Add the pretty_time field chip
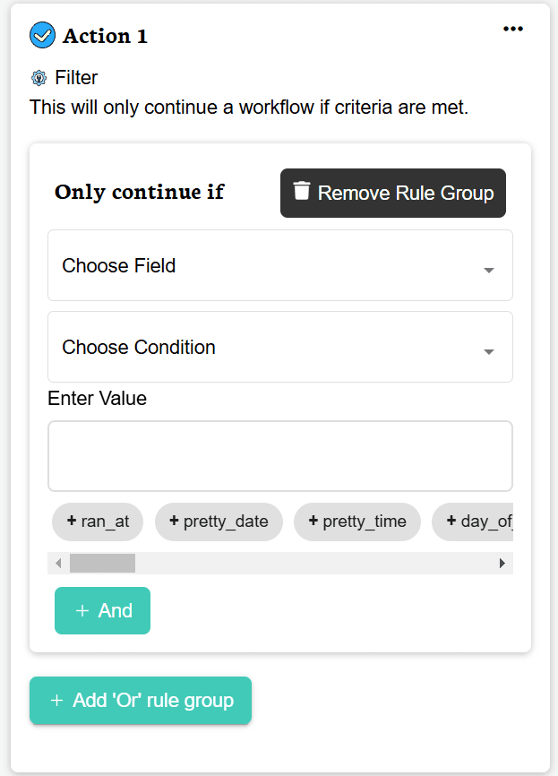Image resolution: width=558 pixels, height=776 pixels. tap(356, 522)
